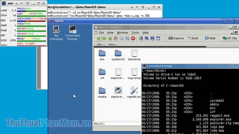
Task: Go up one folder level with green up arrow
Action: [x=110, y=38]
